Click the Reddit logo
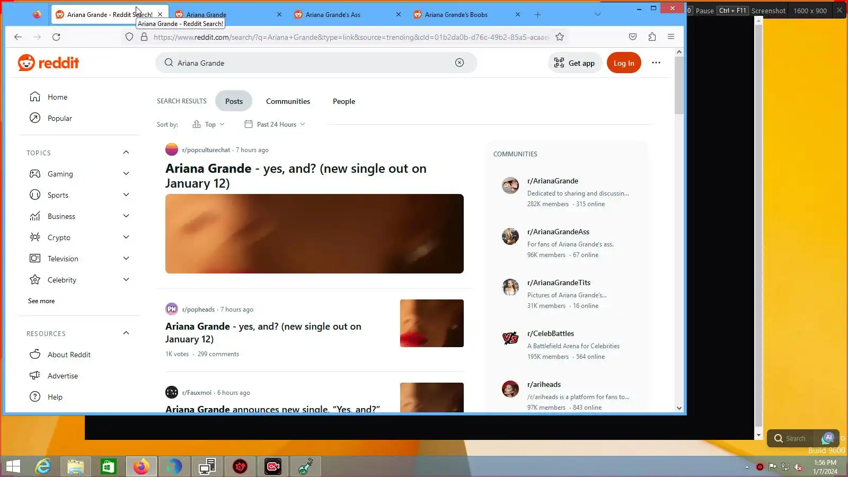The height and width of the screenshot is (477, 848). tap(48, 63)
